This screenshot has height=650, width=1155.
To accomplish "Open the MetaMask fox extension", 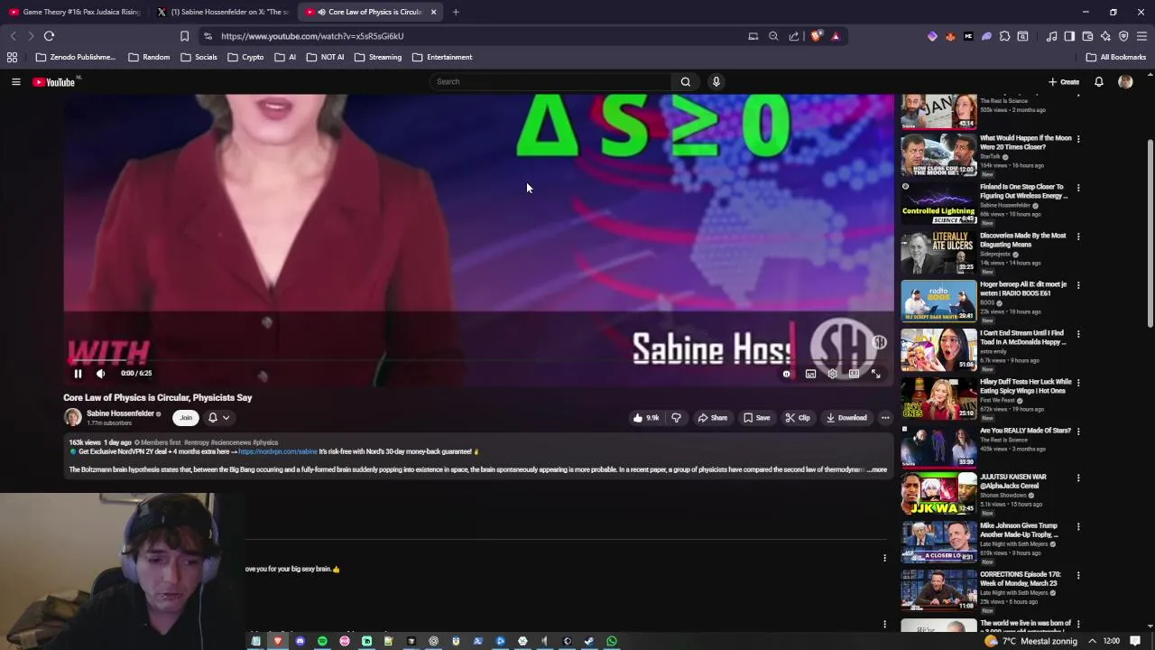I will coord(950,36).
